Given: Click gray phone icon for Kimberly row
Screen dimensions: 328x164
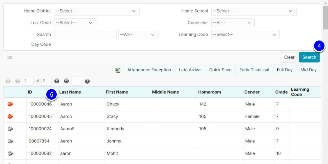Looking at the screenshot, I should (10, 128).
